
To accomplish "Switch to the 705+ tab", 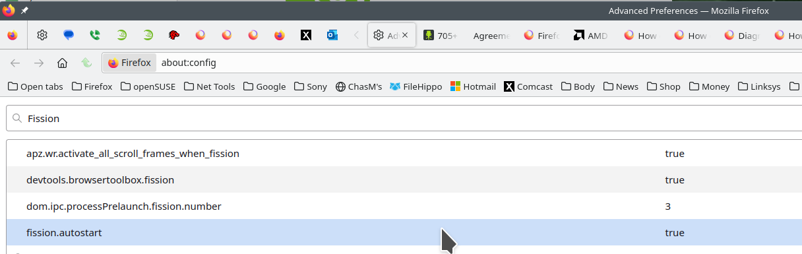I will pyautogui.click(x=441, y=36).
